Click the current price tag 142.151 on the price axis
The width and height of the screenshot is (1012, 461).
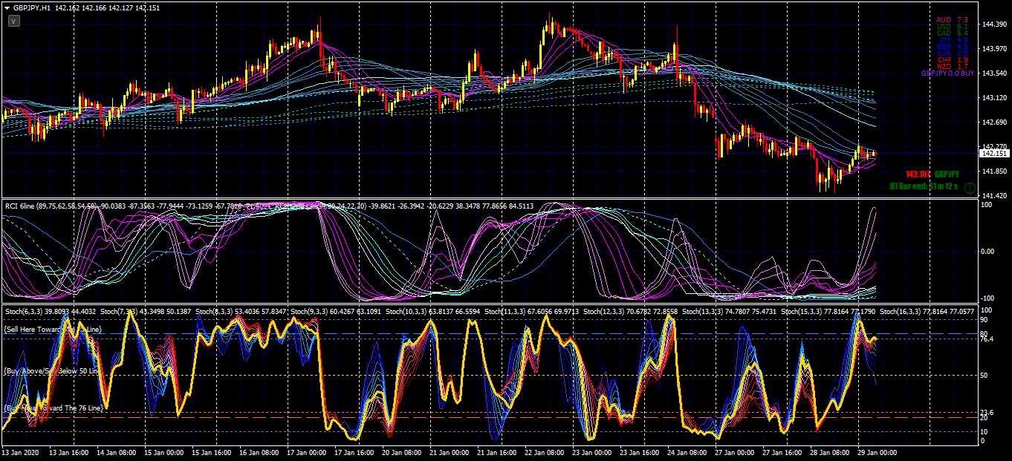tap(994, 154)
